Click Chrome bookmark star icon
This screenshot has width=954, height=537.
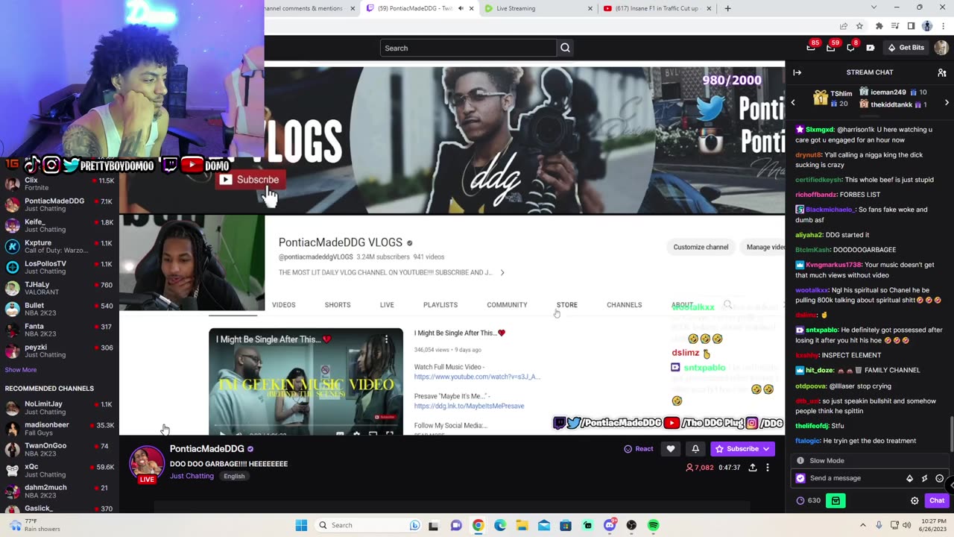click(859, 26)
